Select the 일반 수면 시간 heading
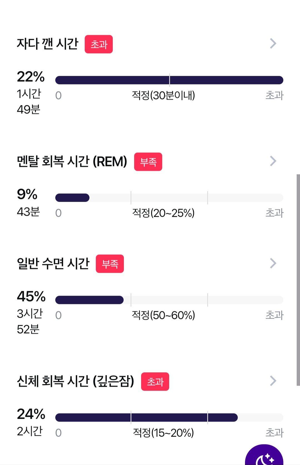The image size is (300, 465). pos(53,263)
